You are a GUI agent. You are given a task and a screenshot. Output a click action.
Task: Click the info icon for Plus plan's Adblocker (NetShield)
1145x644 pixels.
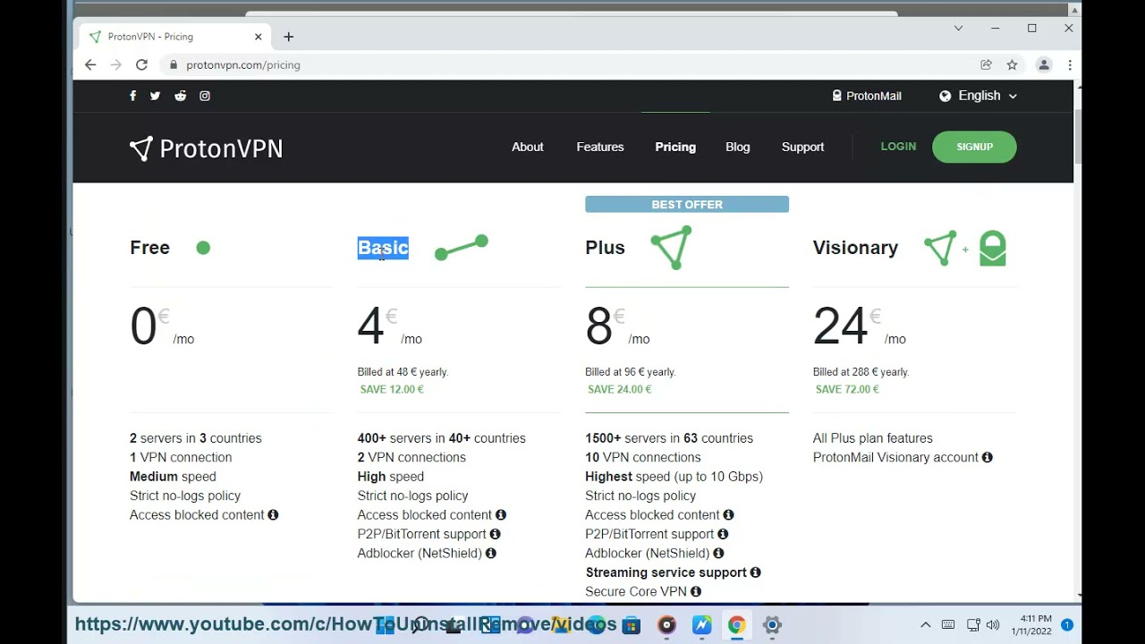click(x=718, y=553)
